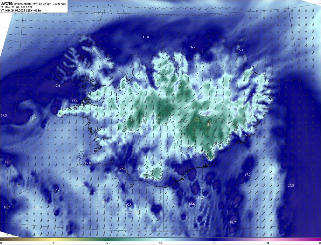
Task: Click the colorbar tick labeled 5
Action: [x=107, y=243]
